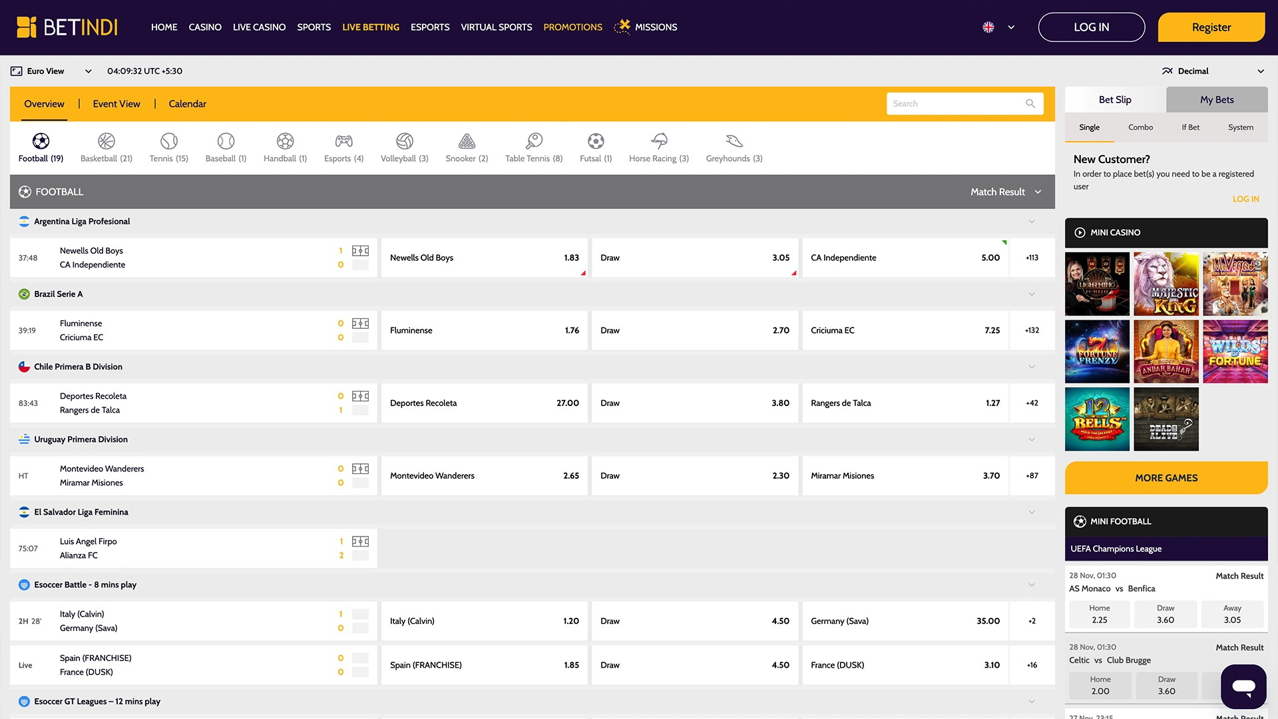This screenshot has height=719, width=1278.
Task: Click the Register button
Action: (x=1211, y=27)
